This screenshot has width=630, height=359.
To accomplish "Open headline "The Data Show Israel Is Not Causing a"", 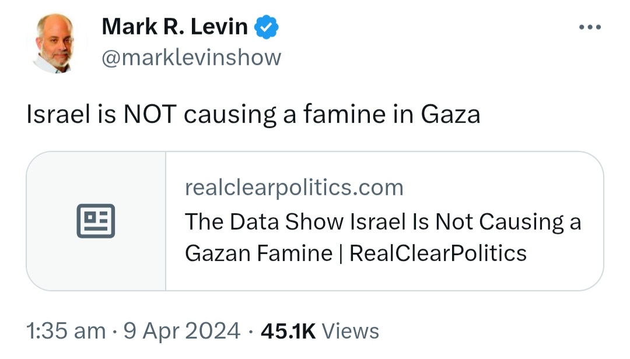I will [x=383, y=221].
